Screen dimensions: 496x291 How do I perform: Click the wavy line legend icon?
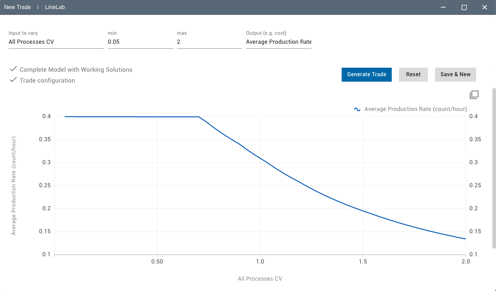click(357, 109)
